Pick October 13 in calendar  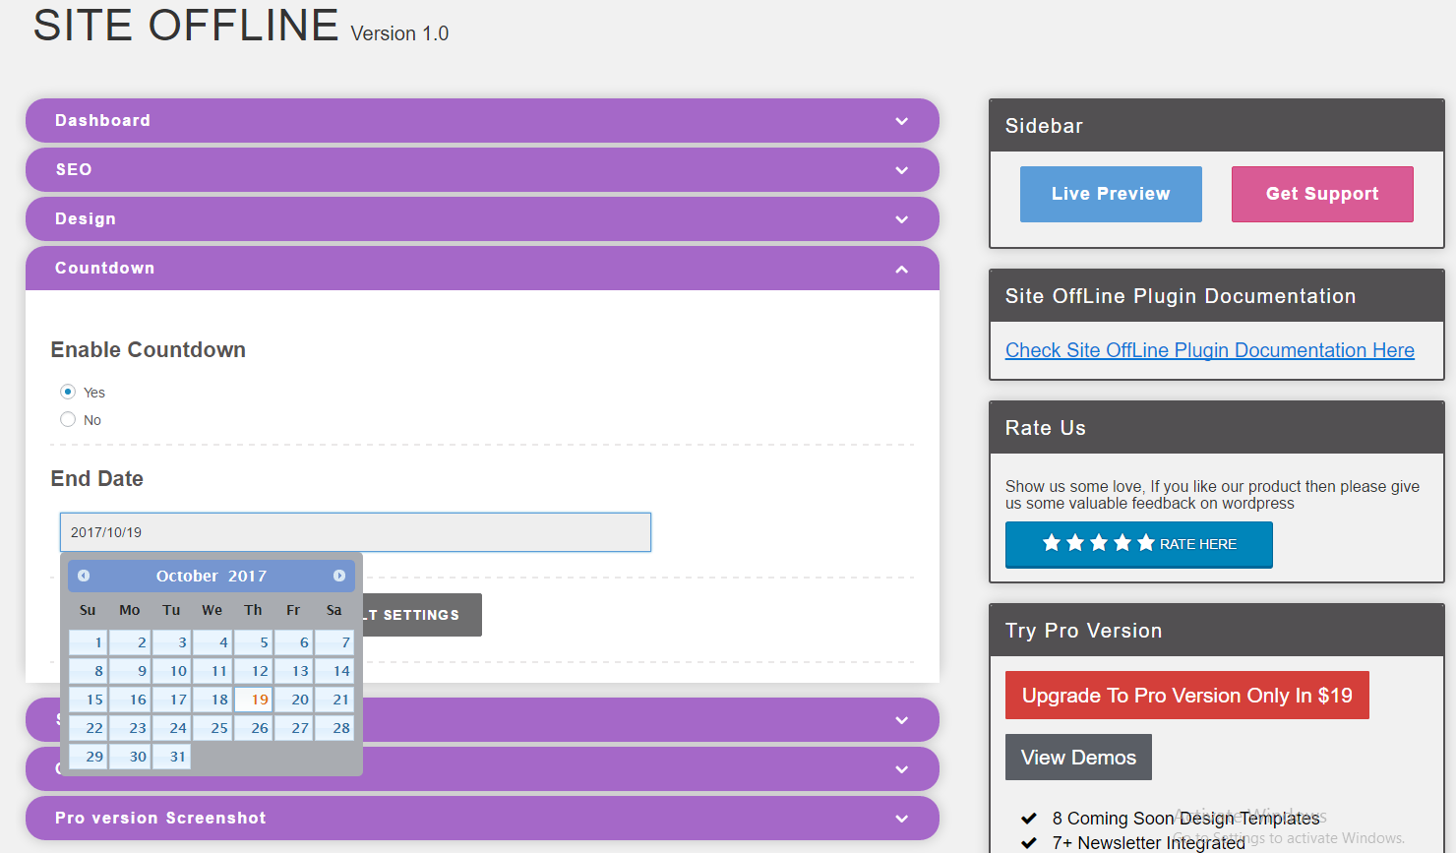(x=294, y=671)
